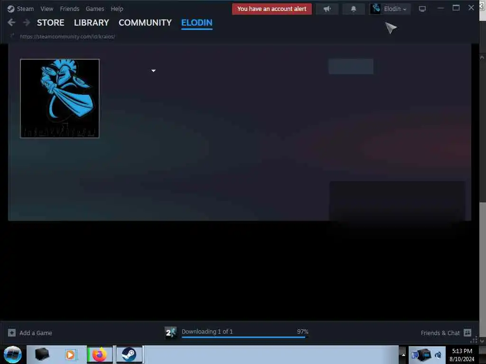Click the Add a Game label
Viewport: 486px width, 364px height.
coord(36,333)
